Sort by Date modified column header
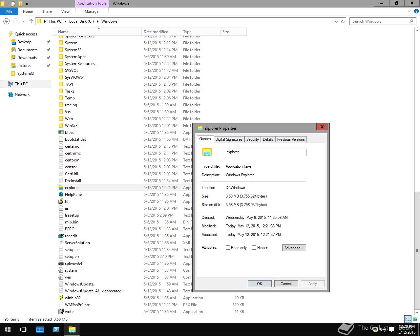 [161, 32]
